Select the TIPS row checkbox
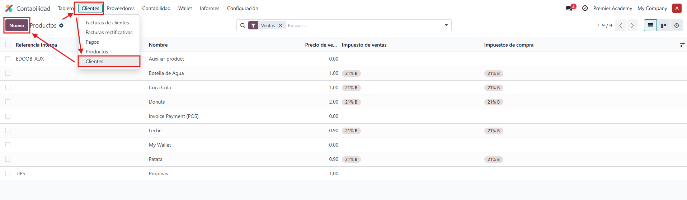The width and height of the screenshot is (687, 200). [x=8, y=173]
